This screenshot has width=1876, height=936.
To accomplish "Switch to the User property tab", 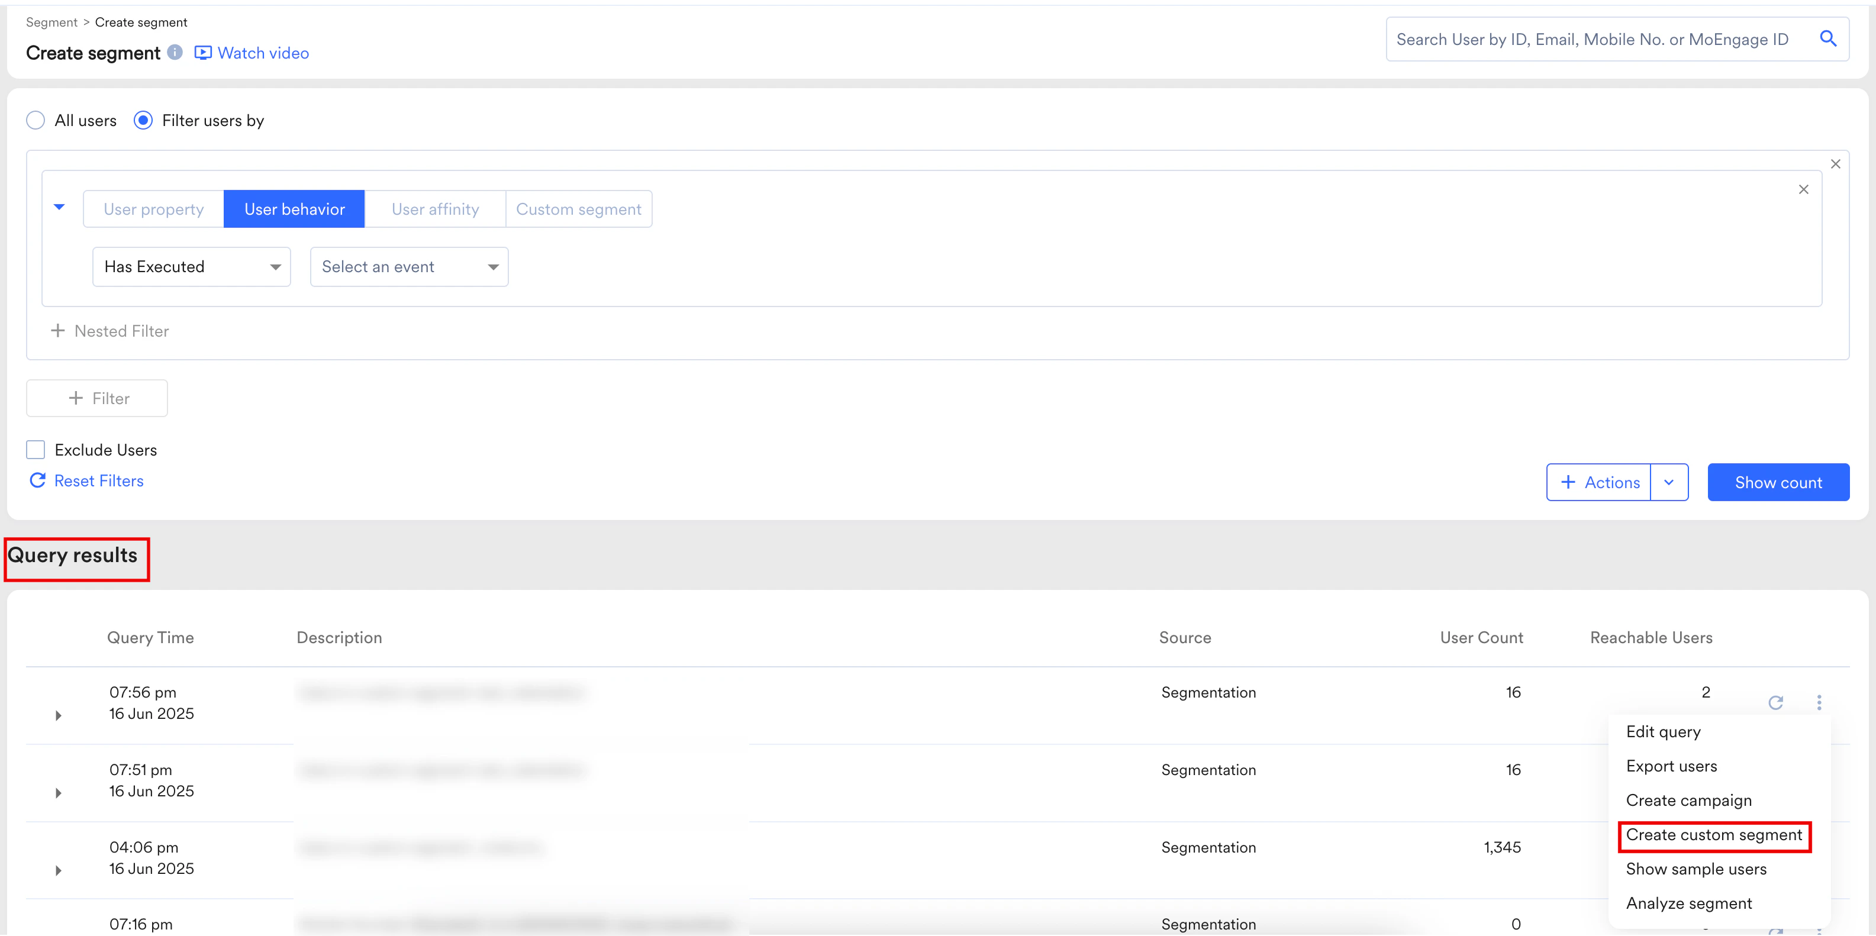I will point(154,209).
